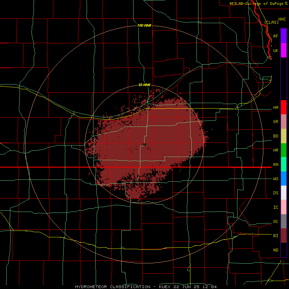Pick the HR green legend swatch

284,150
